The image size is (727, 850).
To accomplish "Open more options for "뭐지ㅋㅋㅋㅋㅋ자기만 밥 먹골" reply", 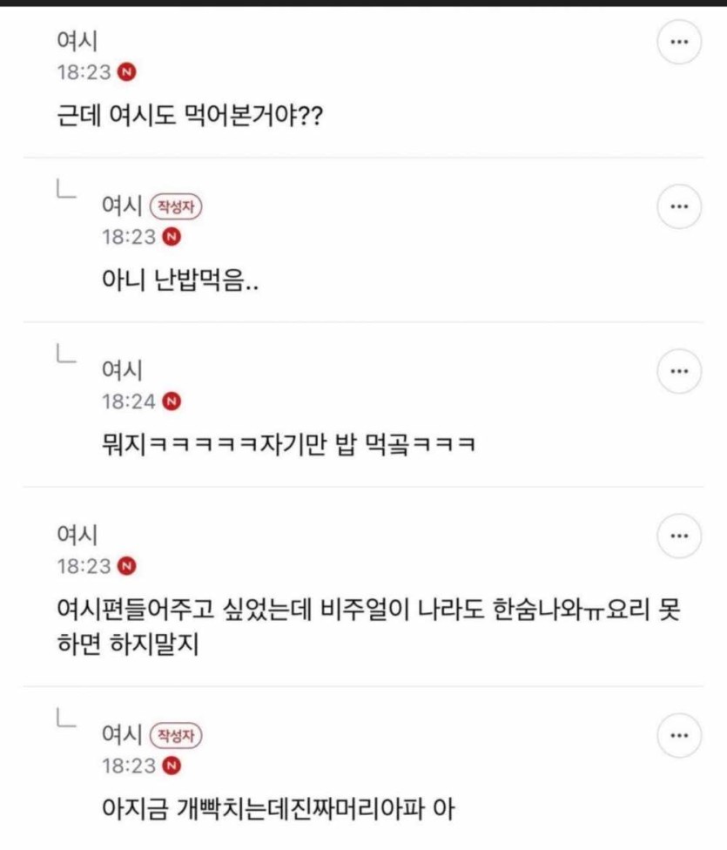I will [679, 372].
